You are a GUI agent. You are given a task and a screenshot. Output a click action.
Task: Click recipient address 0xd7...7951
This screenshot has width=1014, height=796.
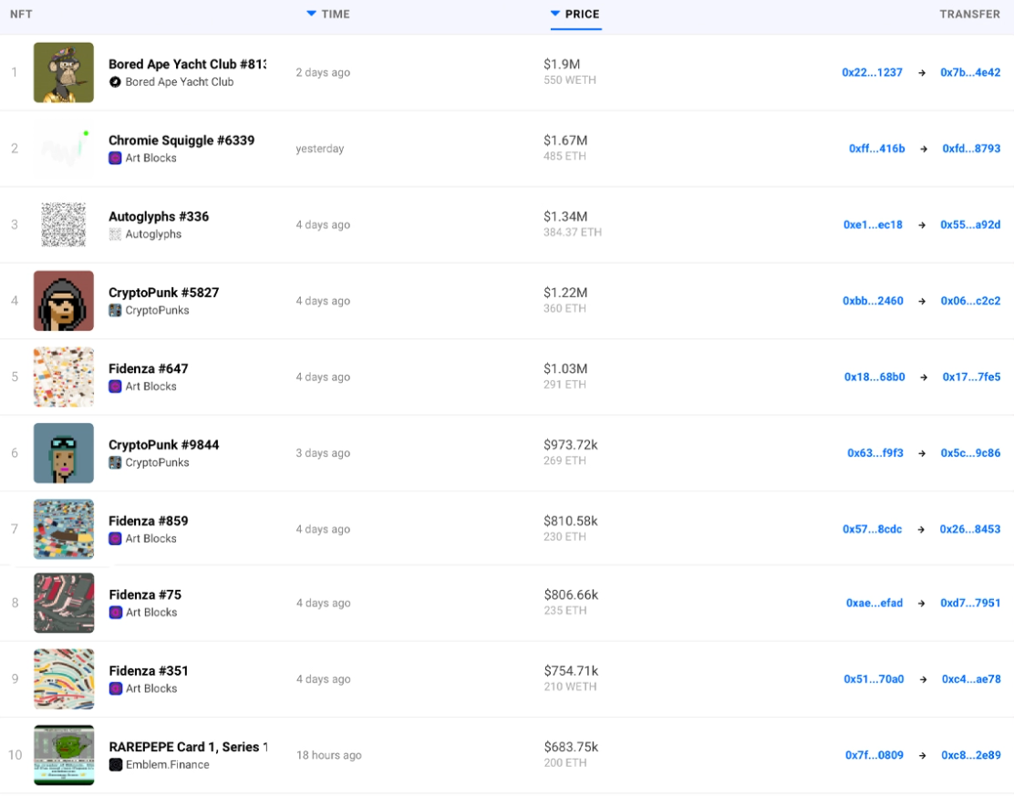click(x=970, y=604)
